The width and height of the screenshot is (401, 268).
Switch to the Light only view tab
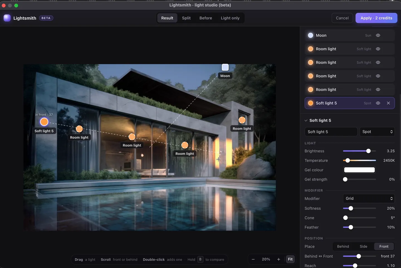[x=230, y=18]
